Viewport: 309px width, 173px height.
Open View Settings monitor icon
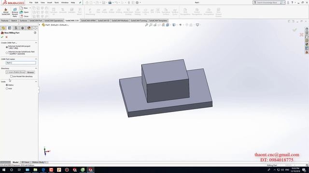pos(197,25)
